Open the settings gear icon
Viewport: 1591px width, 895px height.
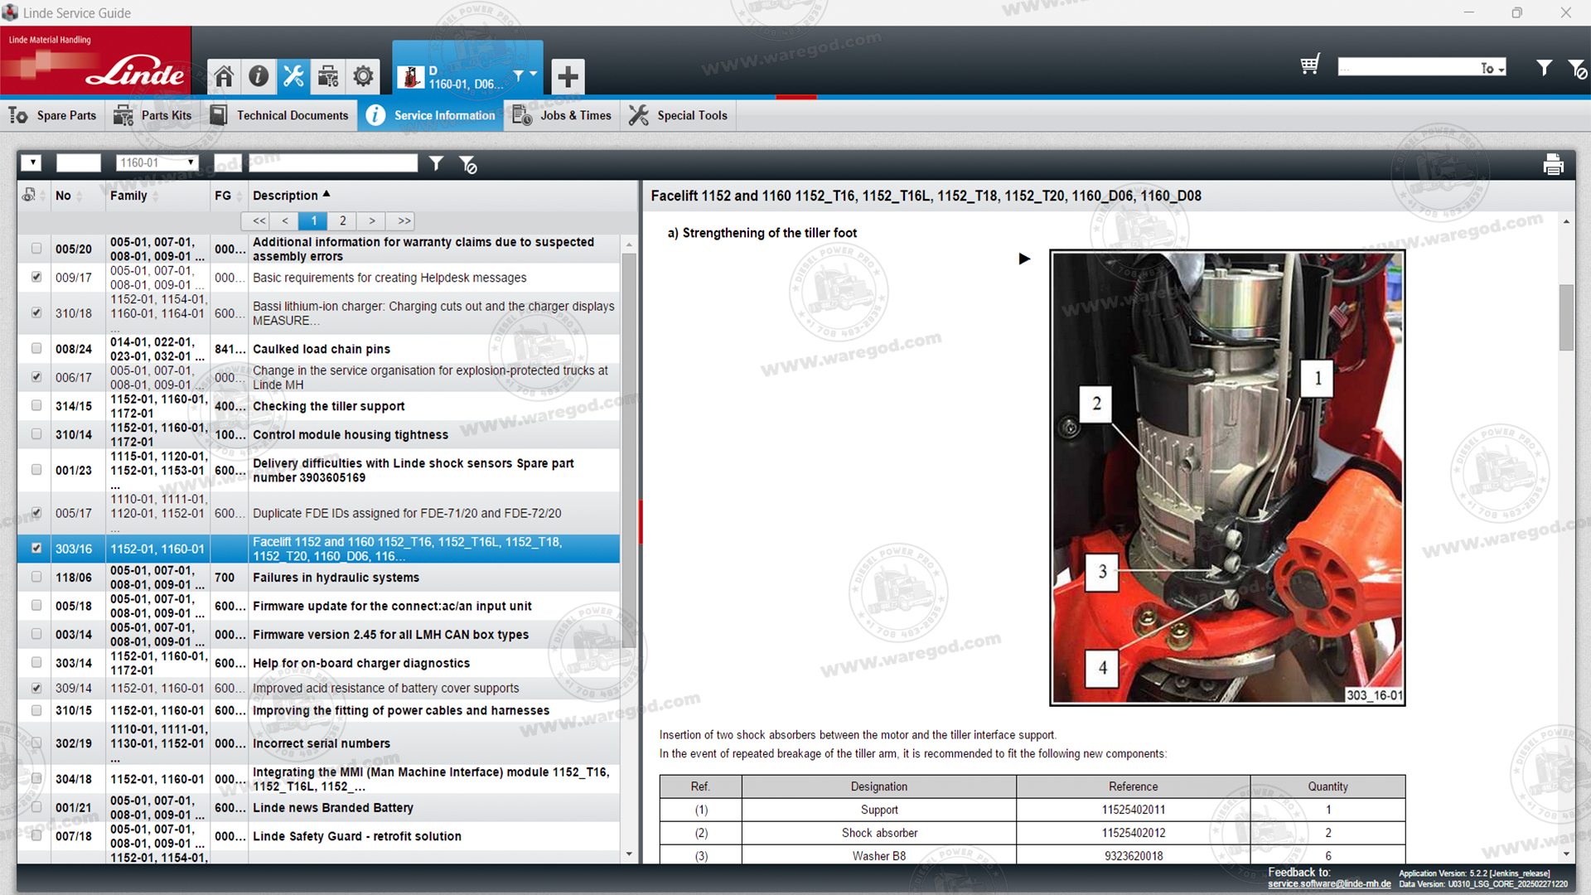363,76
